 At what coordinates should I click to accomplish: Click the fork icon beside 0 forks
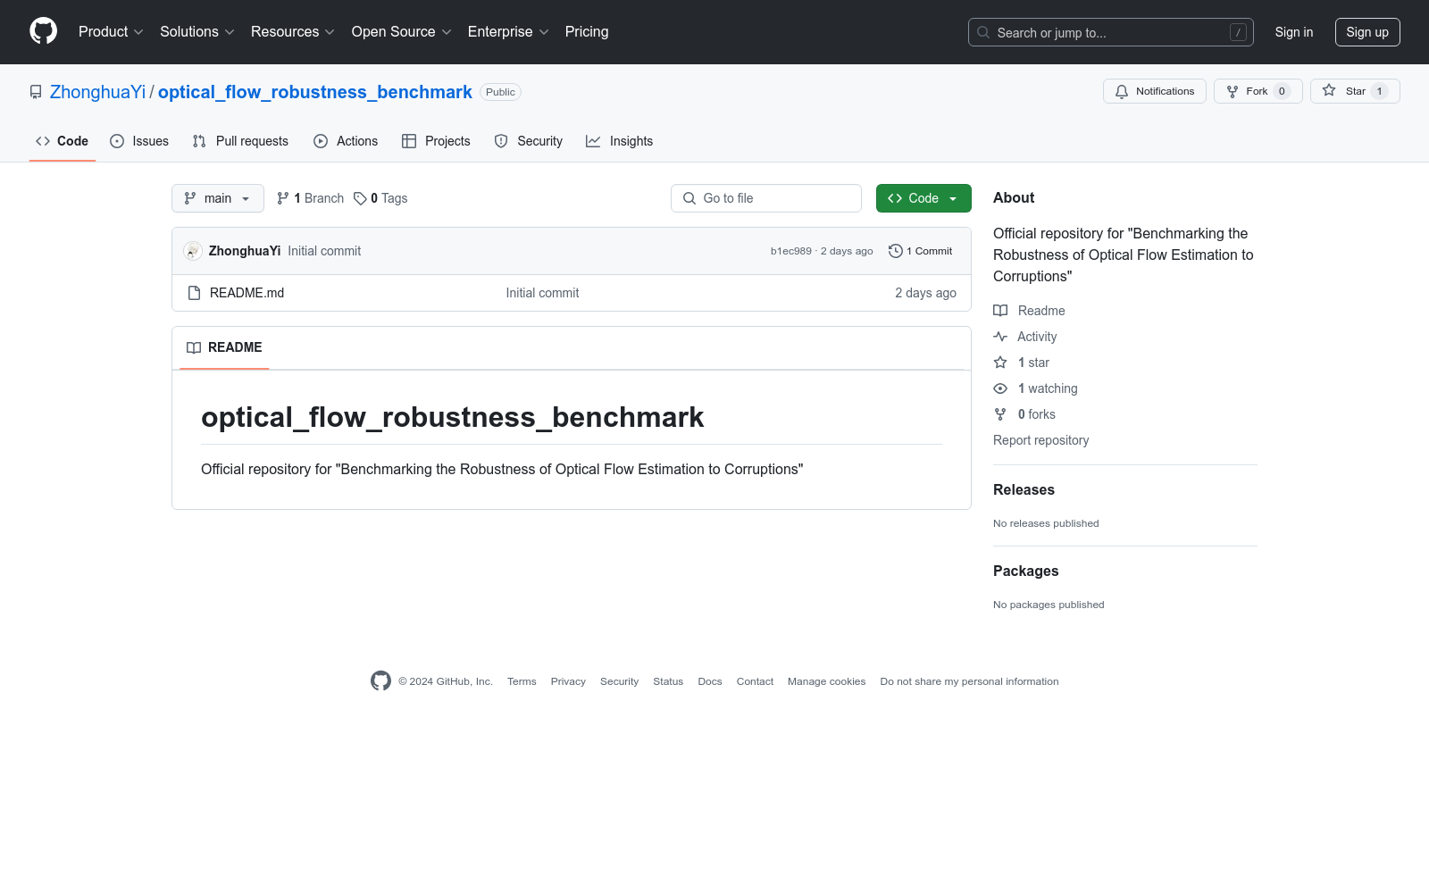[1000, 414]
